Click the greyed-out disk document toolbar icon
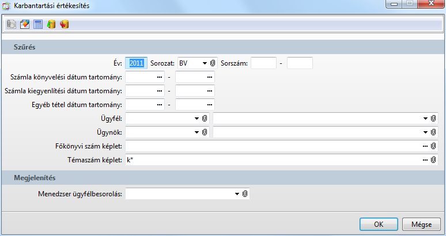The image size is (446, 236). click(12, 24)
